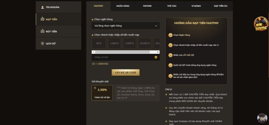
Task: Choose the 50 D quick amount
Action: click(x=99, y=43)
